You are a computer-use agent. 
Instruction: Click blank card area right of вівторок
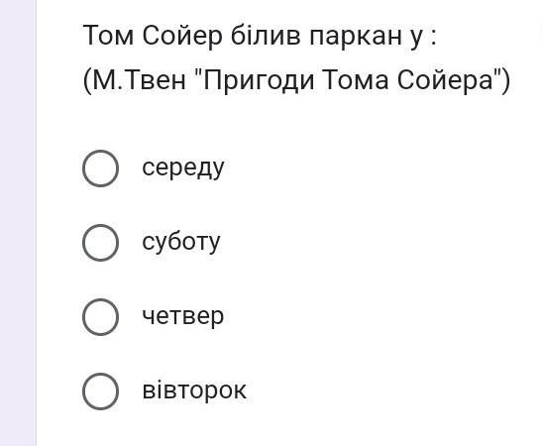point(391,391)
